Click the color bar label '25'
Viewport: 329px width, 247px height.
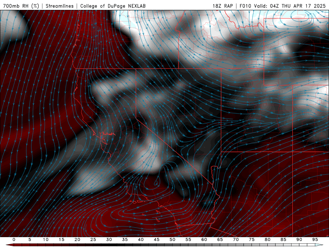(93, 240)
